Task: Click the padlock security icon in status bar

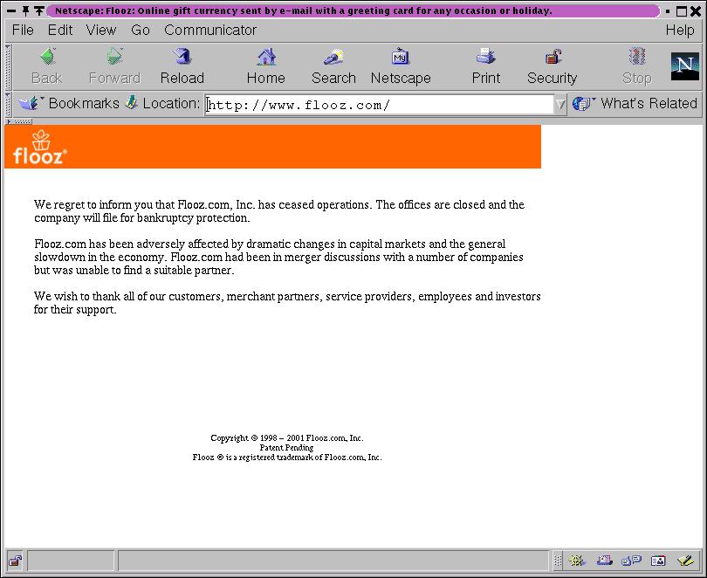Action: (x=15, y=561)
